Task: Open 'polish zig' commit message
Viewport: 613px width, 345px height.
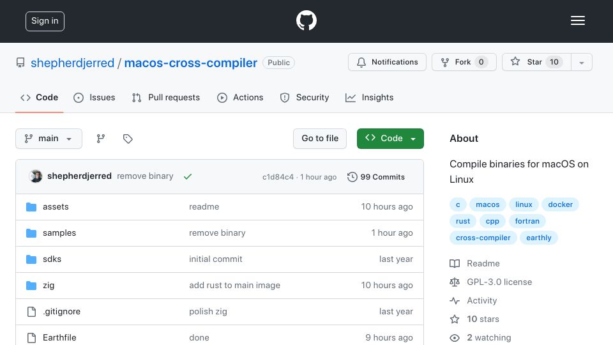Action: [x=208, y=311]
